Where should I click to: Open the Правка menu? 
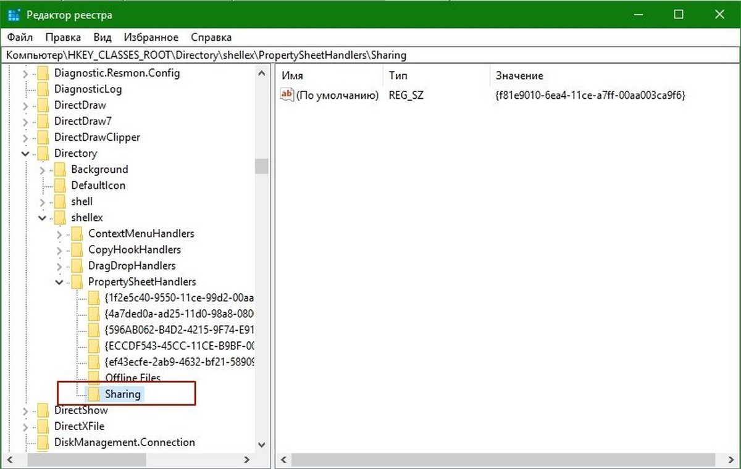point(63,38)
